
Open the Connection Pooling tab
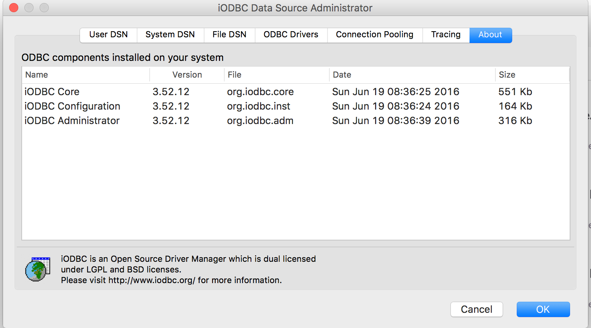coord(374,35)
